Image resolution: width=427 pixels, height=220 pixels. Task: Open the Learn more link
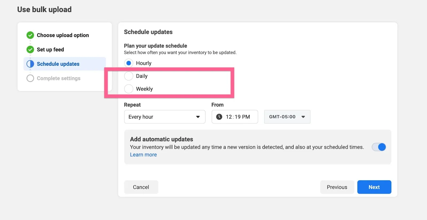(x=143, y=155)
